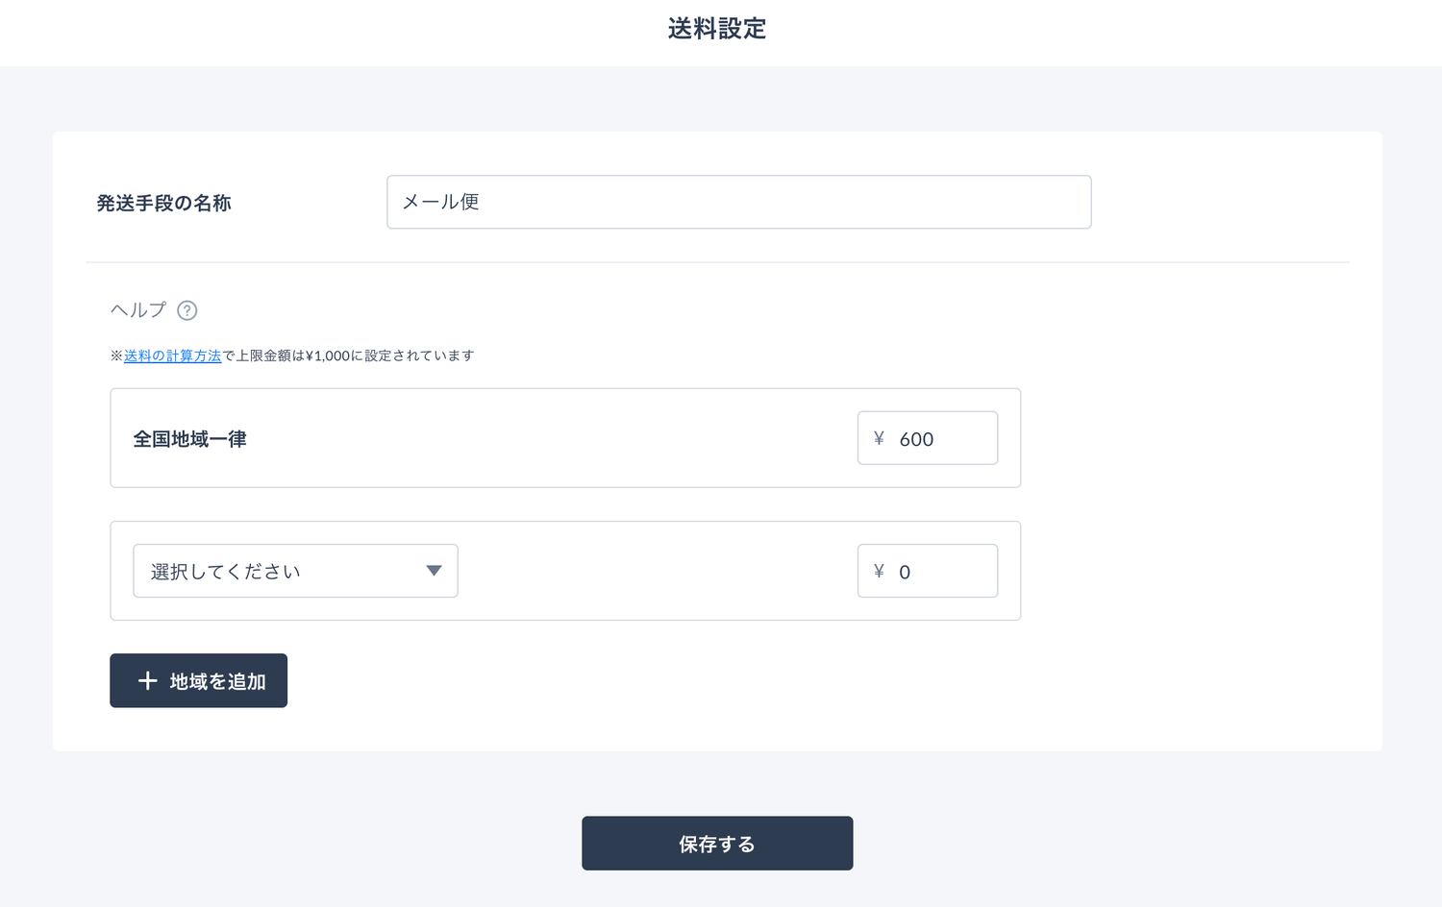Screen dimensions: 1442x907
Task: Click the 地域を追加 add-region button
Action: point(198,680)
